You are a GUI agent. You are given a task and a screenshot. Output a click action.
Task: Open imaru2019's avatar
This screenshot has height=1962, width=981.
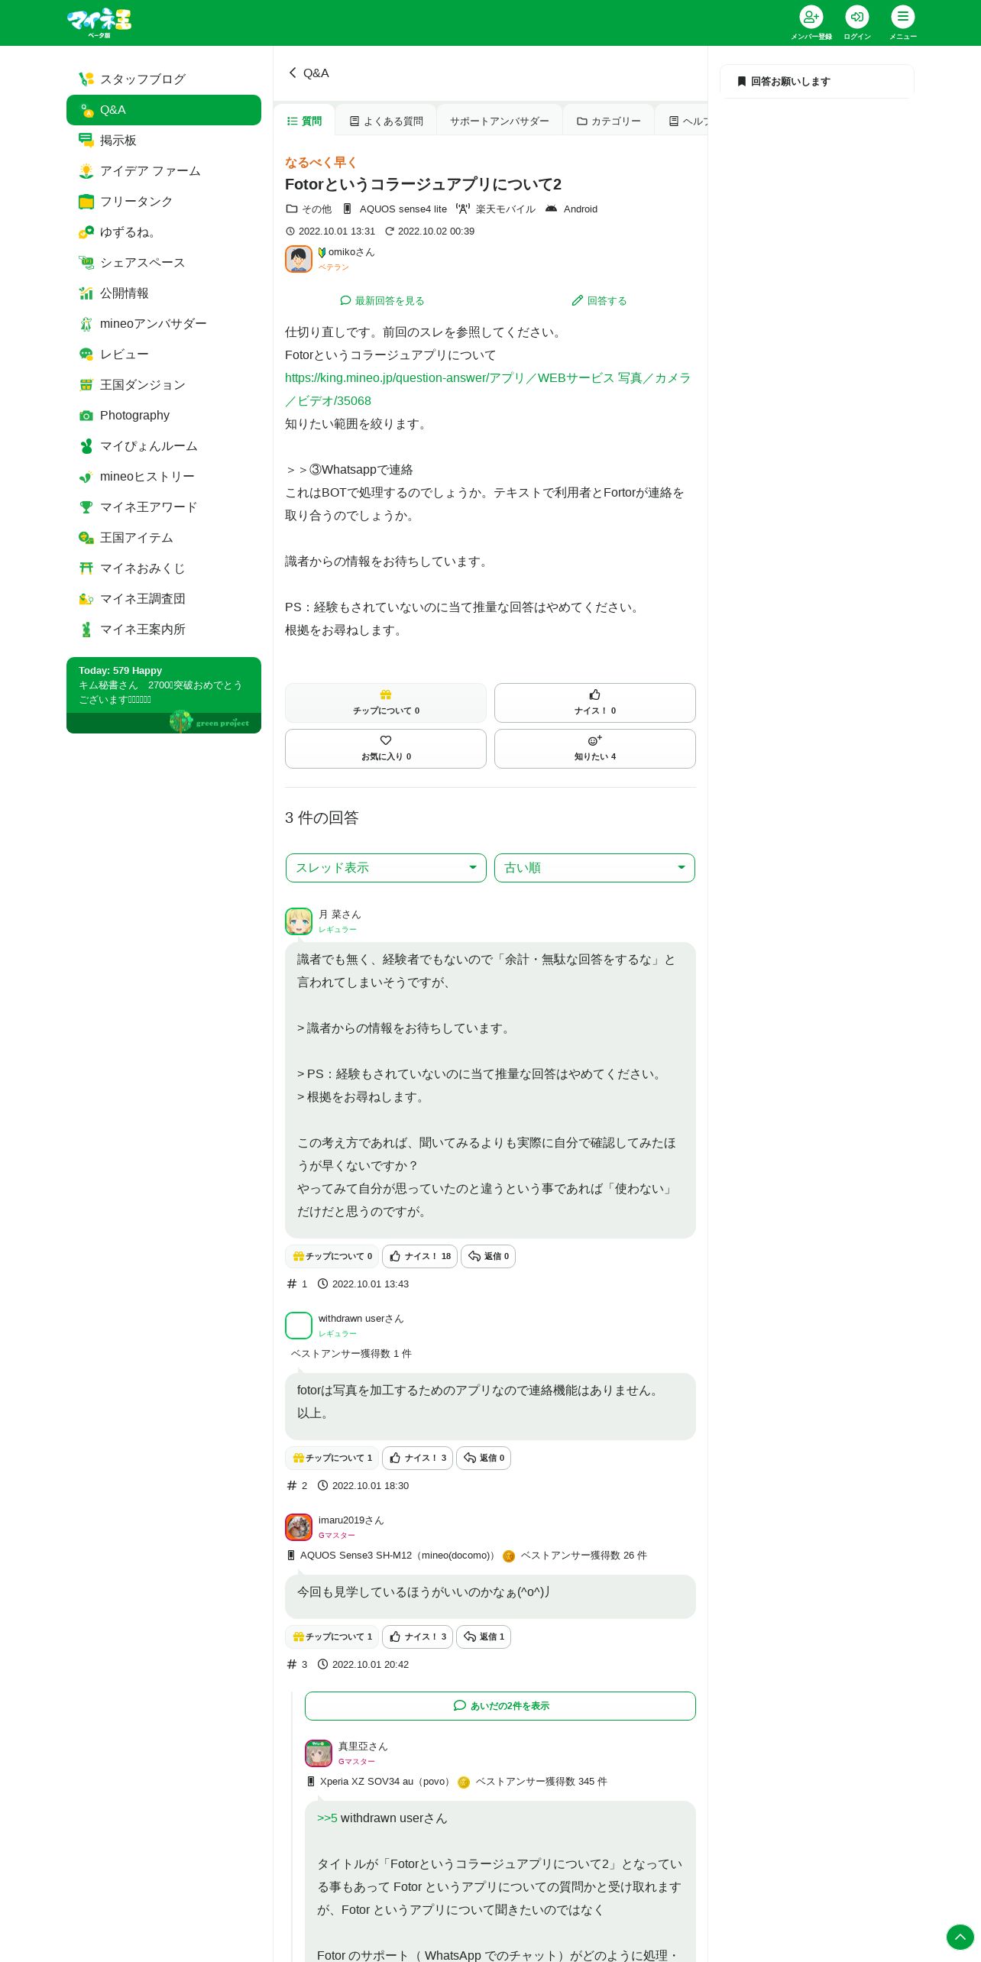tap(299, 1527)
